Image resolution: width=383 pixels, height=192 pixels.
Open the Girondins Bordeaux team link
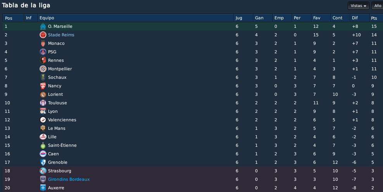69,179
